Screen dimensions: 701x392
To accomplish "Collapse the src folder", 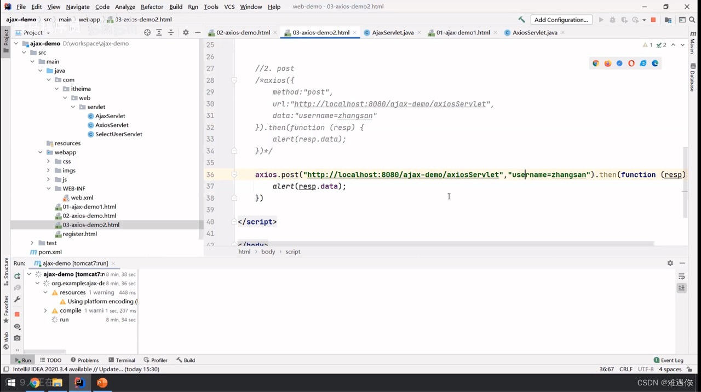I will click(24, 53).
